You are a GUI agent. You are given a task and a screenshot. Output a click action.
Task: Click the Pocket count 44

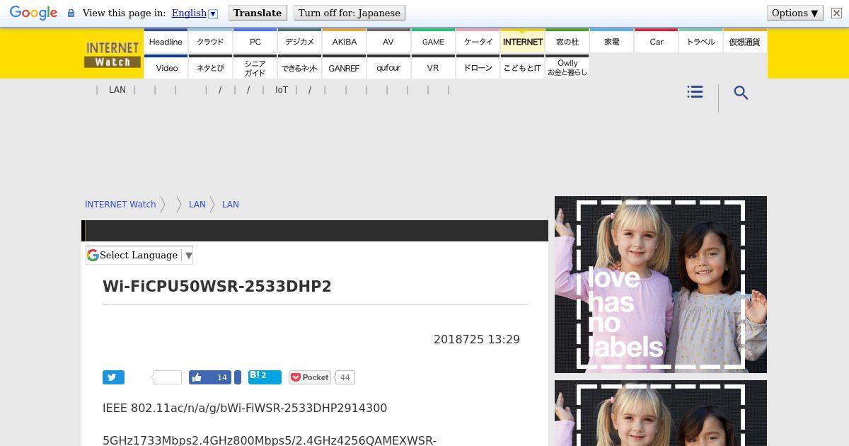pyautogui.click(x=345, y=377)
